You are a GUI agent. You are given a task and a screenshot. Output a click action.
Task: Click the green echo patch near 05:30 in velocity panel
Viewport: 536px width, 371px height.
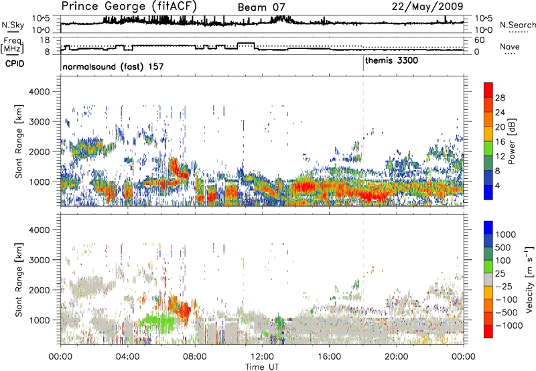coord(159,321)
